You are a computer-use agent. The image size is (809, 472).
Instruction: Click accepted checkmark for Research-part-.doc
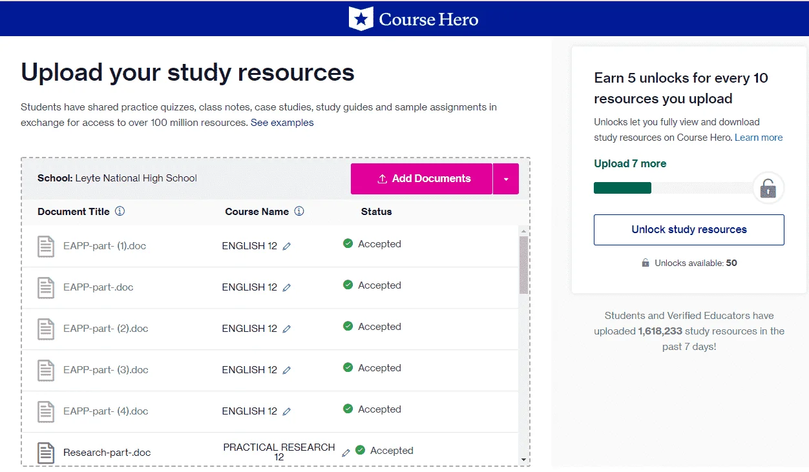pos(360,450)
